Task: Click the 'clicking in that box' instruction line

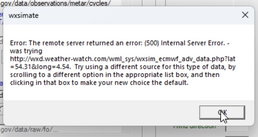Action: (x=99, y=82)
